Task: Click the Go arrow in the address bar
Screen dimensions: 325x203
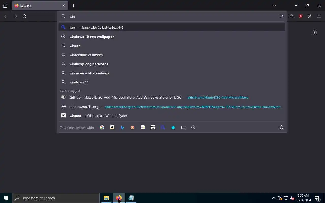Action: [x=281, y=16]
